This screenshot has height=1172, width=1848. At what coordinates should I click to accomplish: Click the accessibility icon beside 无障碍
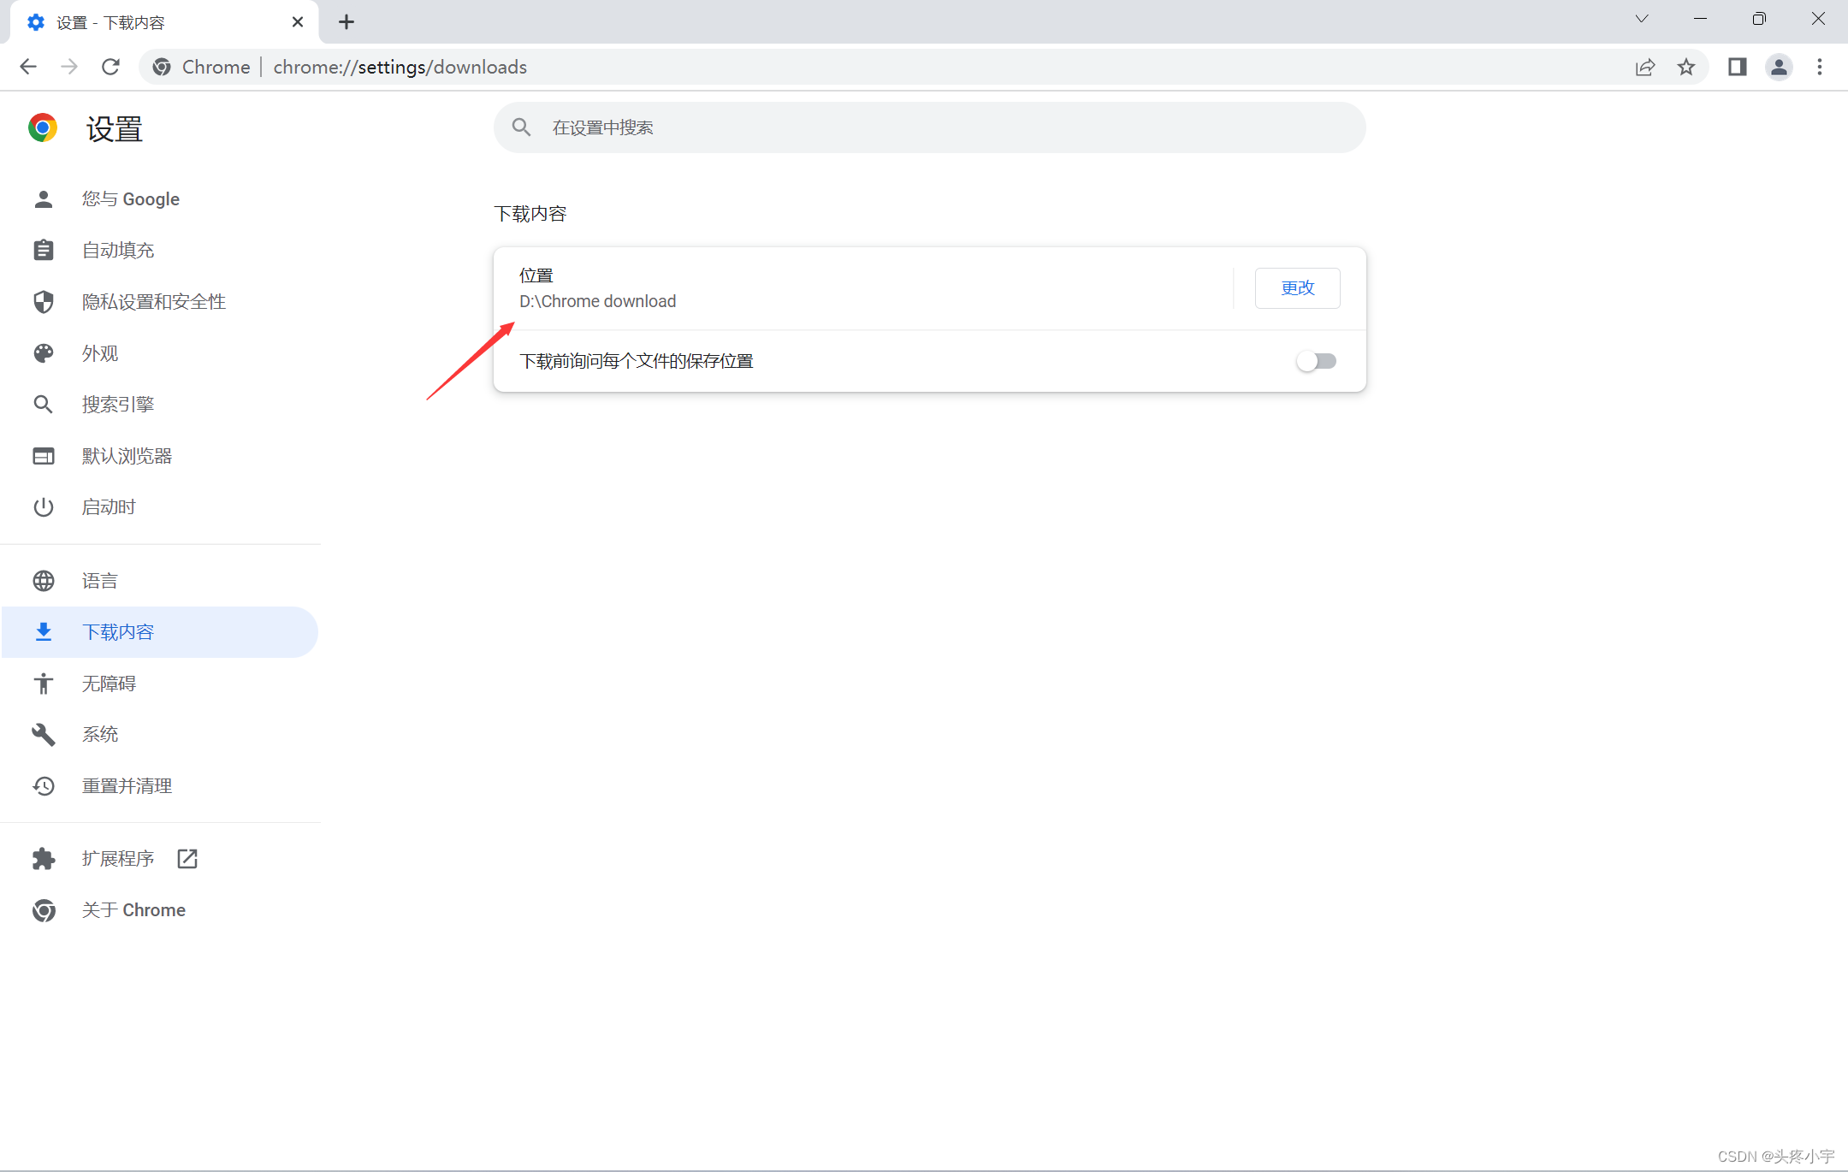pos(43,684)
